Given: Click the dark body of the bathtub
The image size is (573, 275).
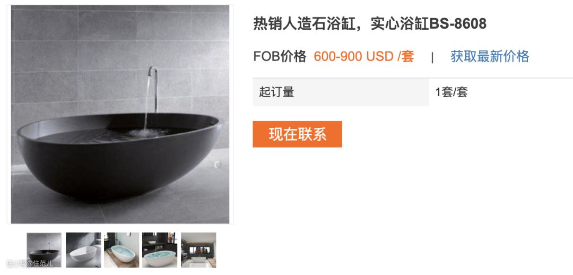Looking at the screenshot, I should [x=117, y=168].
